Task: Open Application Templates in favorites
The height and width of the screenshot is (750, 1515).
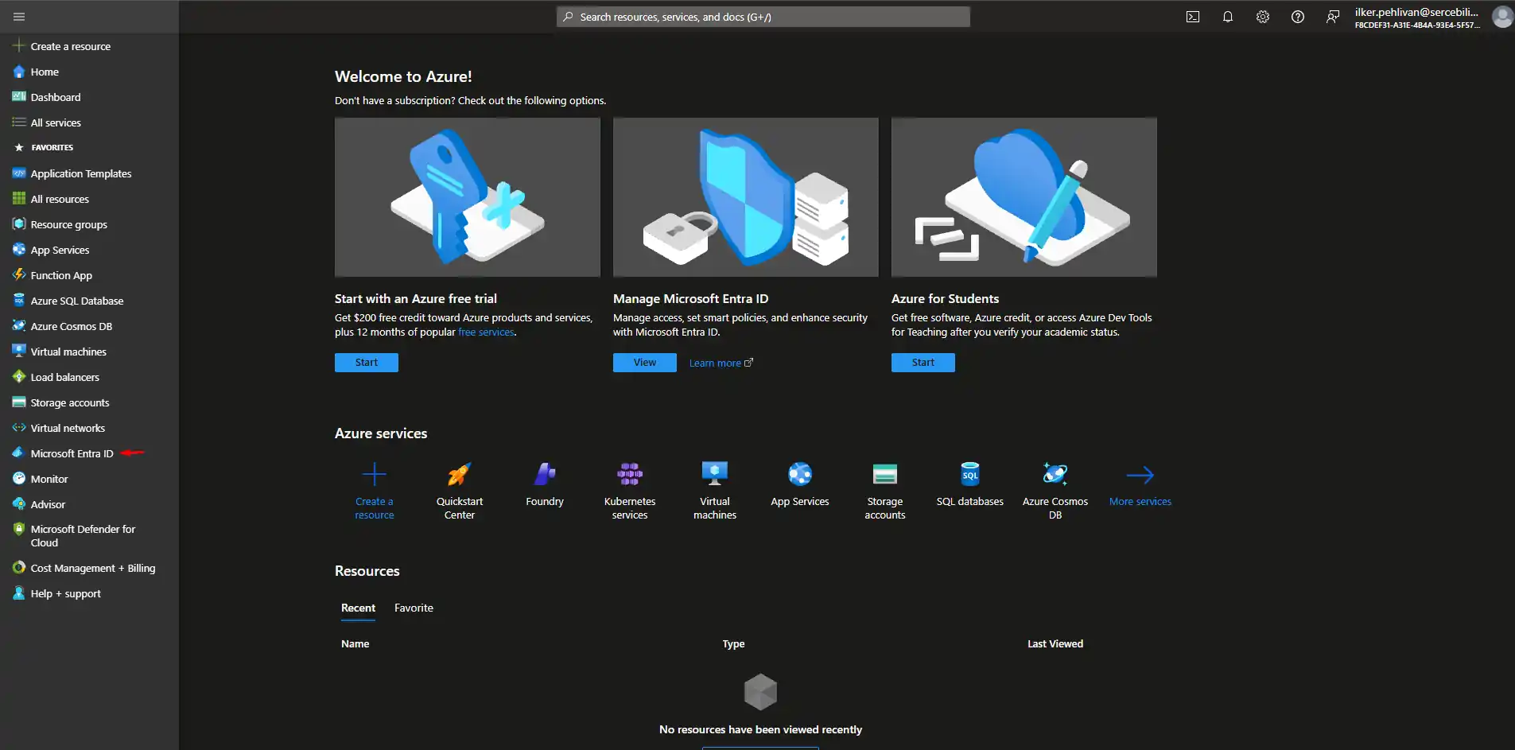Action: tap(81, 173)
